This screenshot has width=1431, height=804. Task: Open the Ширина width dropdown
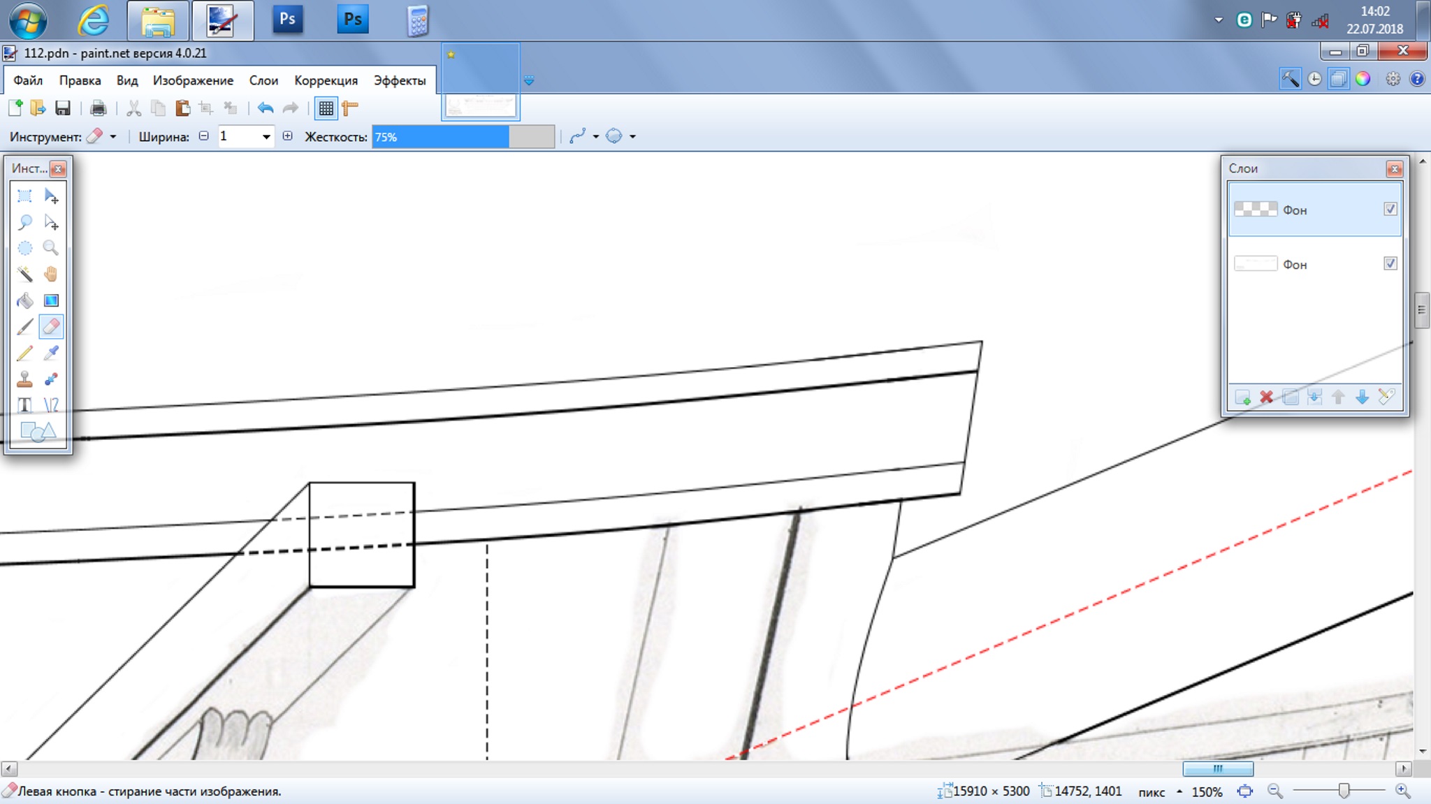266,136
